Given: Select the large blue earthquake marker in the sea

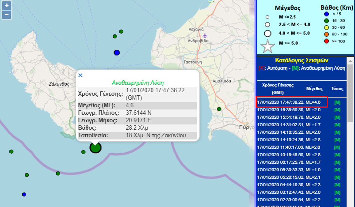Looking at the screenshot, I should click(x=117, y=53).
